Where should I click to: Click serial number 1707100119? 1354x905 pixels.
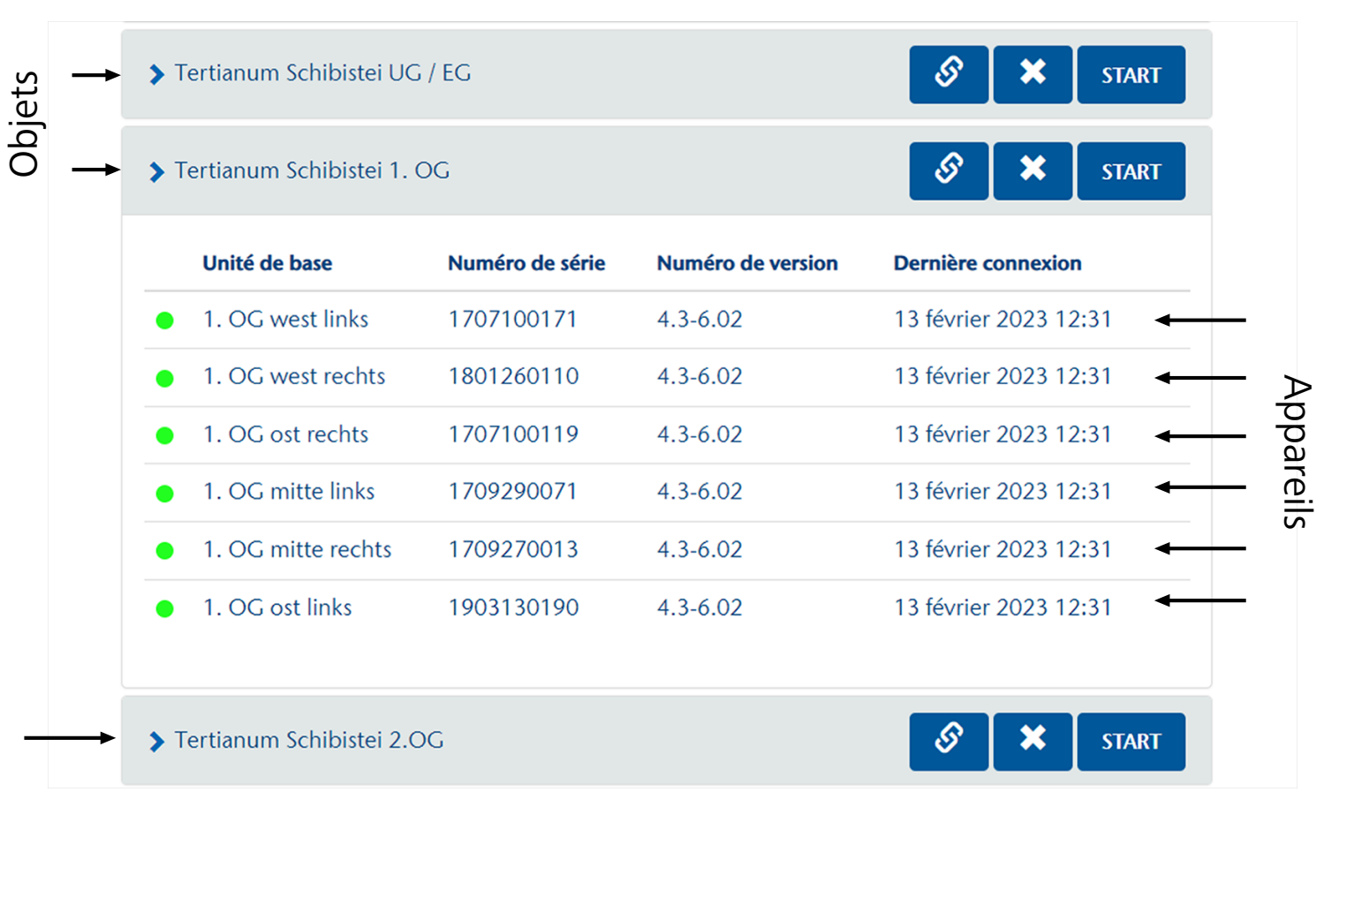pos(513,434)
